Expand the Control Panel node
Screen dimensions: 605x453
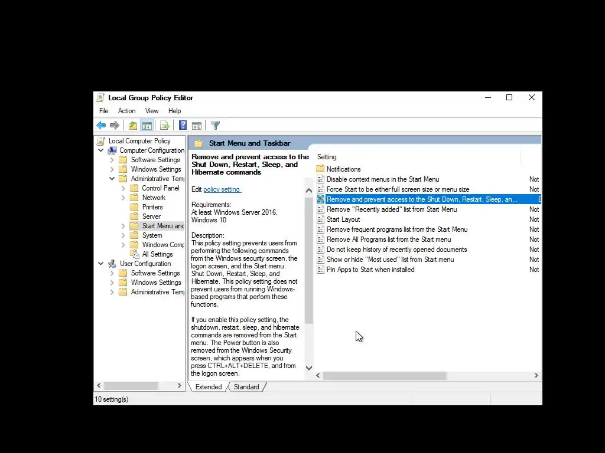pos(123,188)
